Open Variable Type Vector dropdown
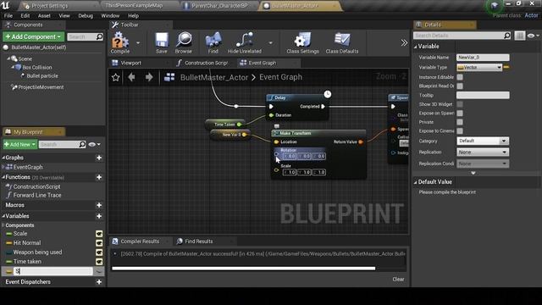542x305 pixels. pyautogui.click(x=479, y=68)
